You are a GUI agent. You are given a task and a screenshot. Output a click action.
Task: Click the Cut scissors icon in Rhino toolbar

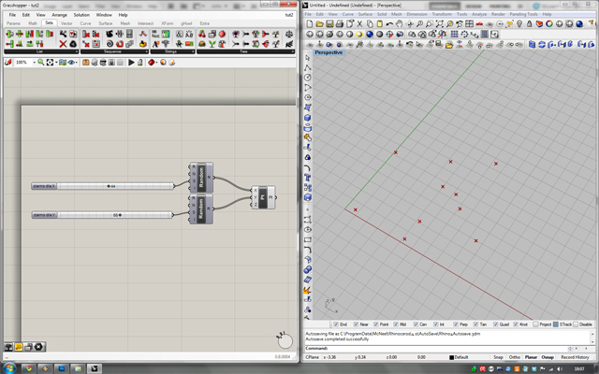[x=359, y=24]
